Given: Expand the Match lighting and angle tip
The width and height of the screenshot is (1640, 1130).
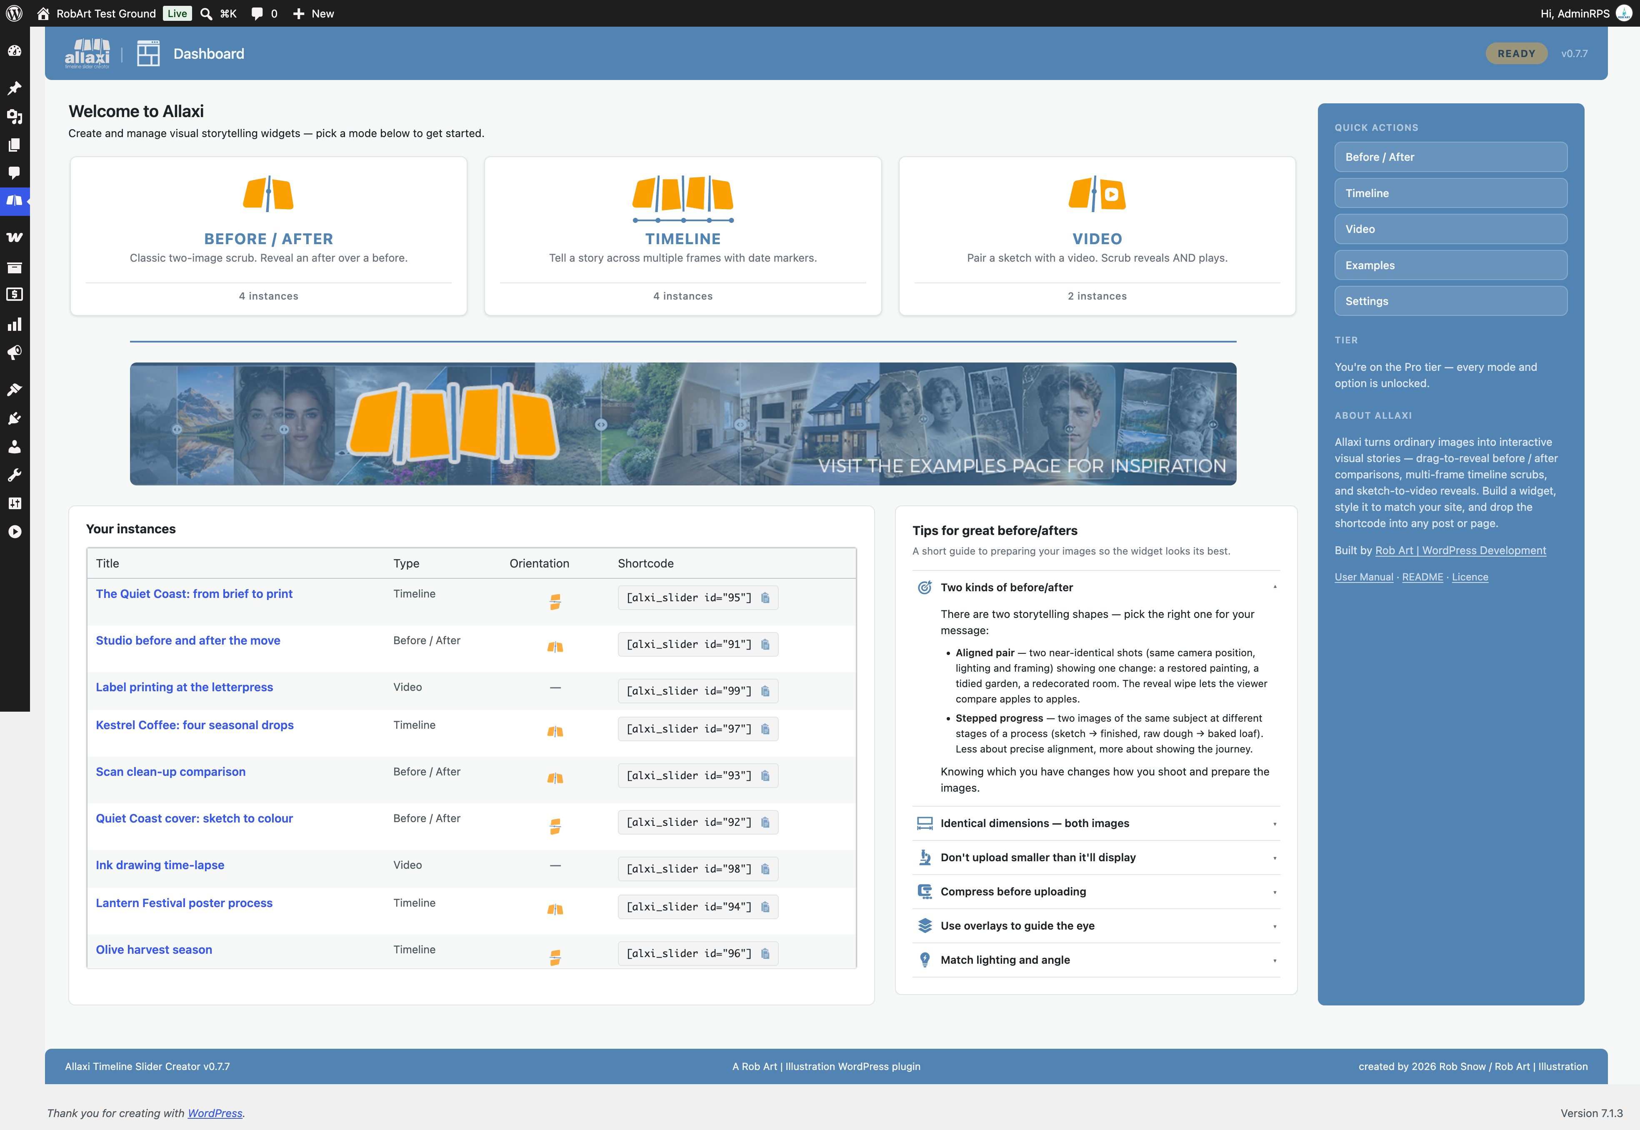Looking at the screenshot, I should (1096, 960).
